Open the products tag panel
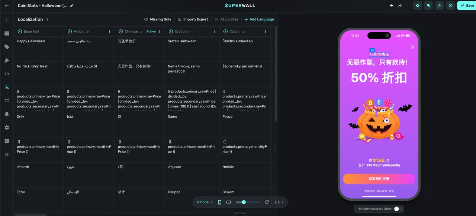476x216 pixels. click(7, 47)
